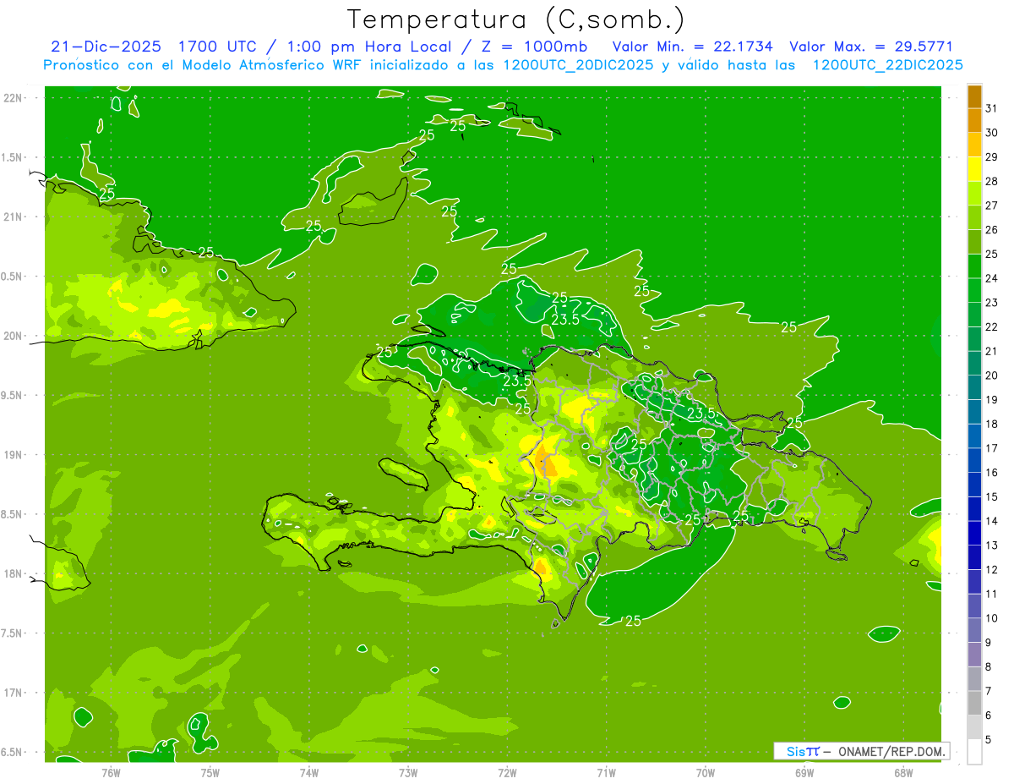This screenshot has height=784, width=1014.
Task: Click the "21N" latitude axis label
Action: click(x=14, y=217)
